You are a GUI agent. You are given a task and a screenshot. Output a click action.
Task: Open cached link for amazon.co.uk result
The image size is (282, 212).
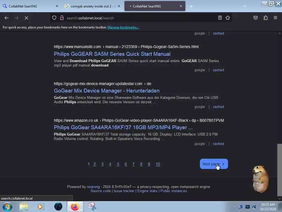[218, 144]
